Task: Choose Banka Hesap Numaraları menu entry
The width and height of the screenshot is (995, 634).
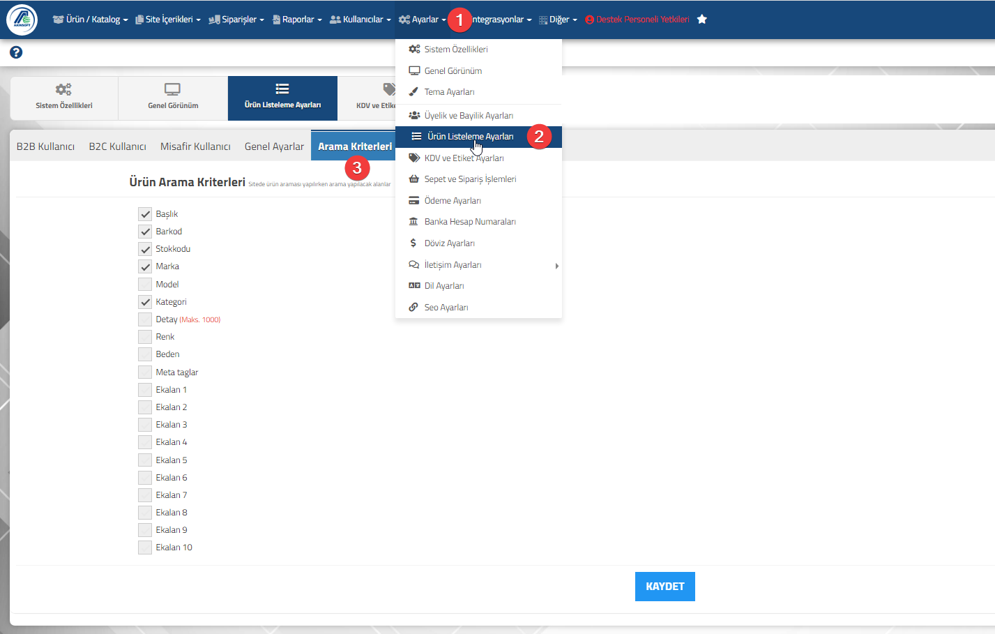Action: pos(478,222)
